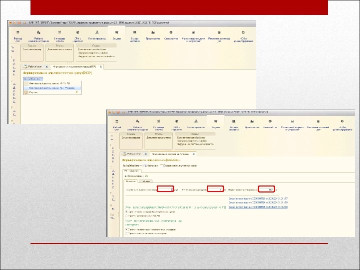Open Работа с клиентами section in back window
360x270 pixels.
(x=38, y=36)
